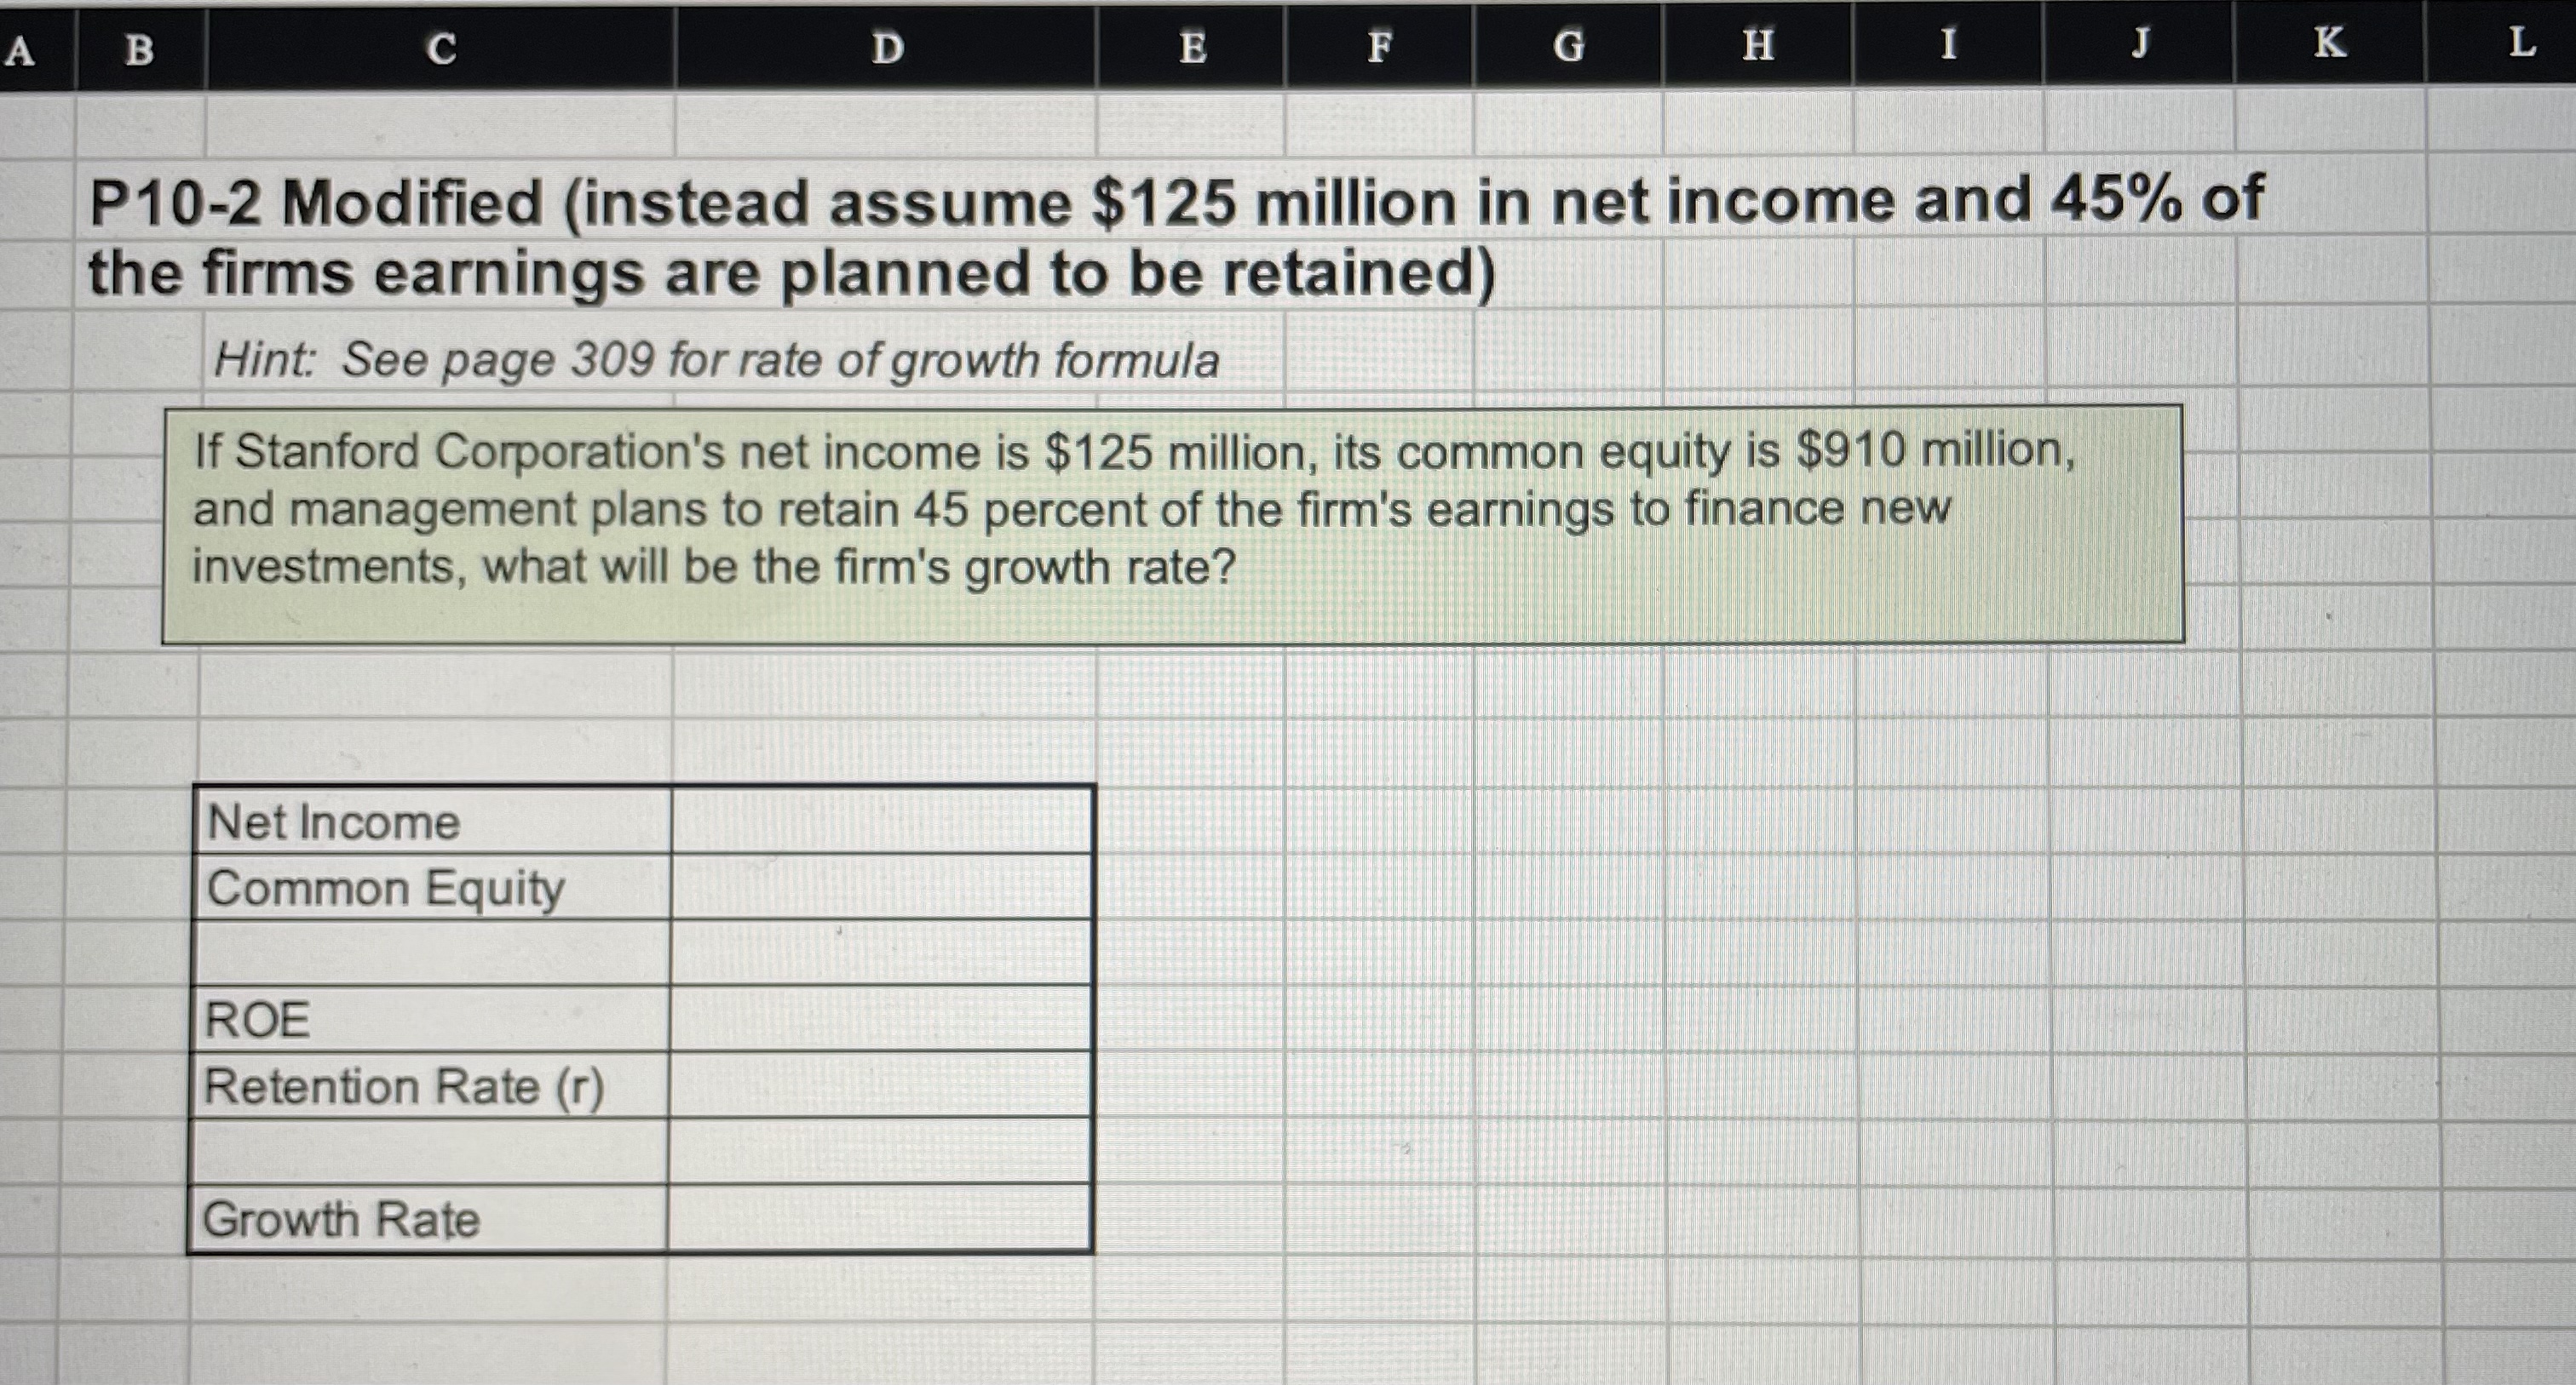Click column E header
2576x1385 pixels.
(1191, 47)
